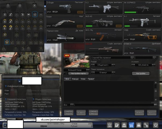Pick the slash skill with double gold chevrons
The height and width of the screenshot is (129, 162).
pos(11,28)
